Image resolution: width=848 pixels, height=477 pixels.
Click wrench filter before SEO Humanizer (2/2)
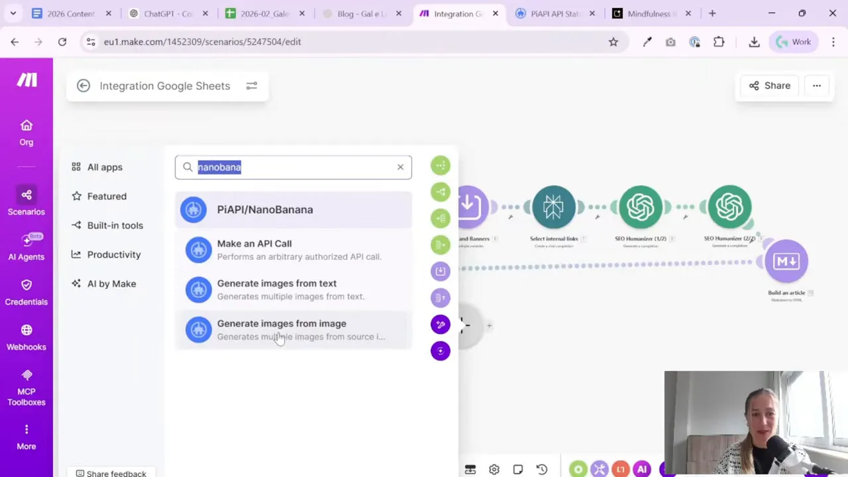[686, 217]
